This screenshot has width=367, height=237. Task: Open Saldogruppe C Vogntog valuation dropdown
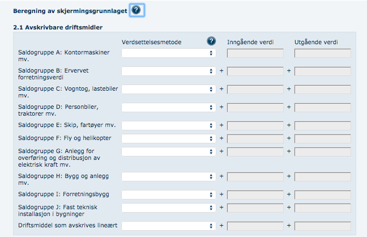(x=168, y=89)
